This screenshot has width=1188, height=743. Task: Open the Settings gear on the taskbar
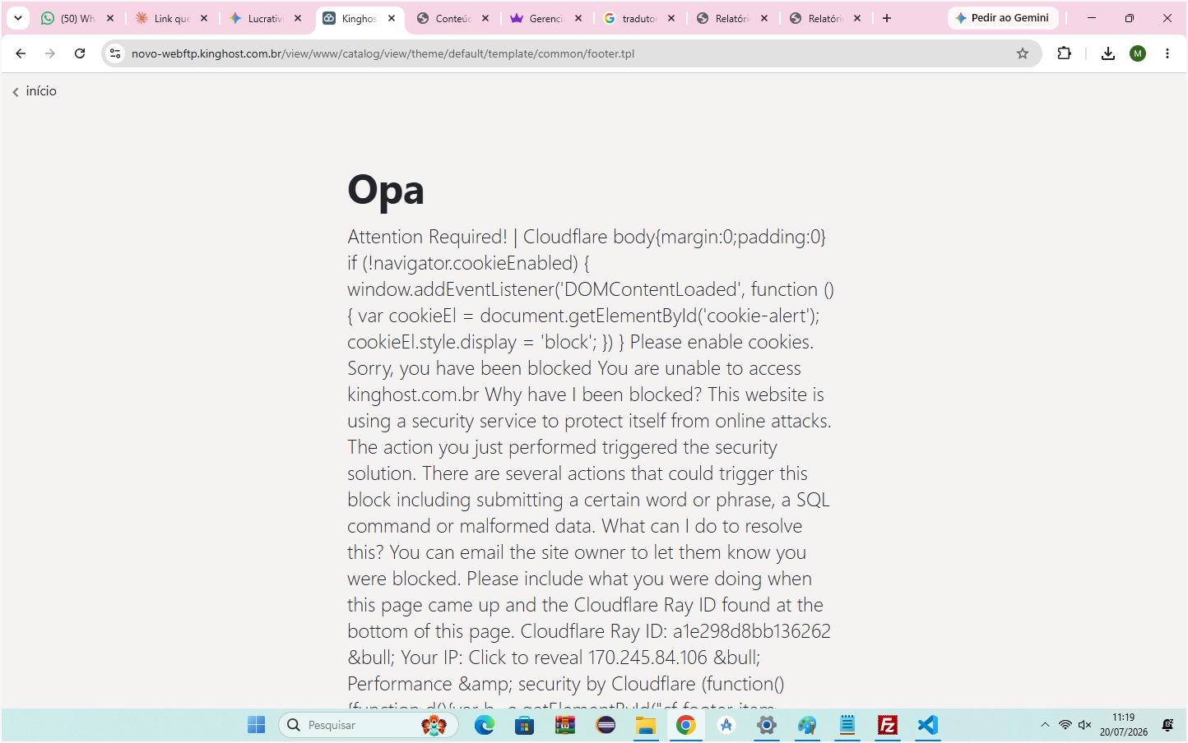coord(767,725)
